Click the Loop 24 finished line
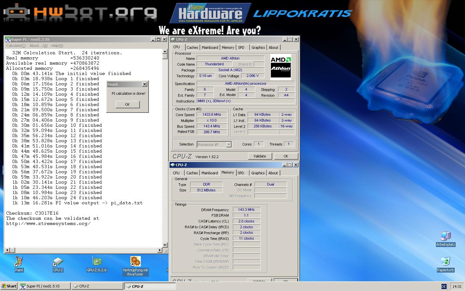465x291 pixels. [x=57, y=198]
